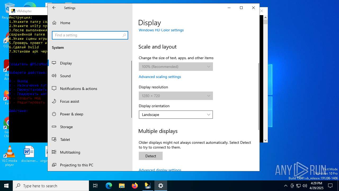Viewport: 339px width, 191px height.
Task: Click the Projecting to this PC icon
Action: pyautogui.click(x=54, y=165)
